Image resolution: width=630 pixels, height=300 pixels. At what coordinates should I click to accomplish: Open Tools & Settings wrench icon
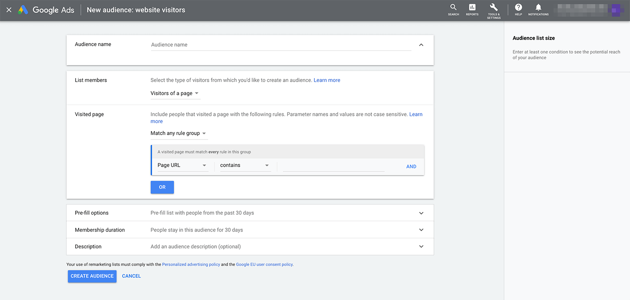tap(494, 11)
